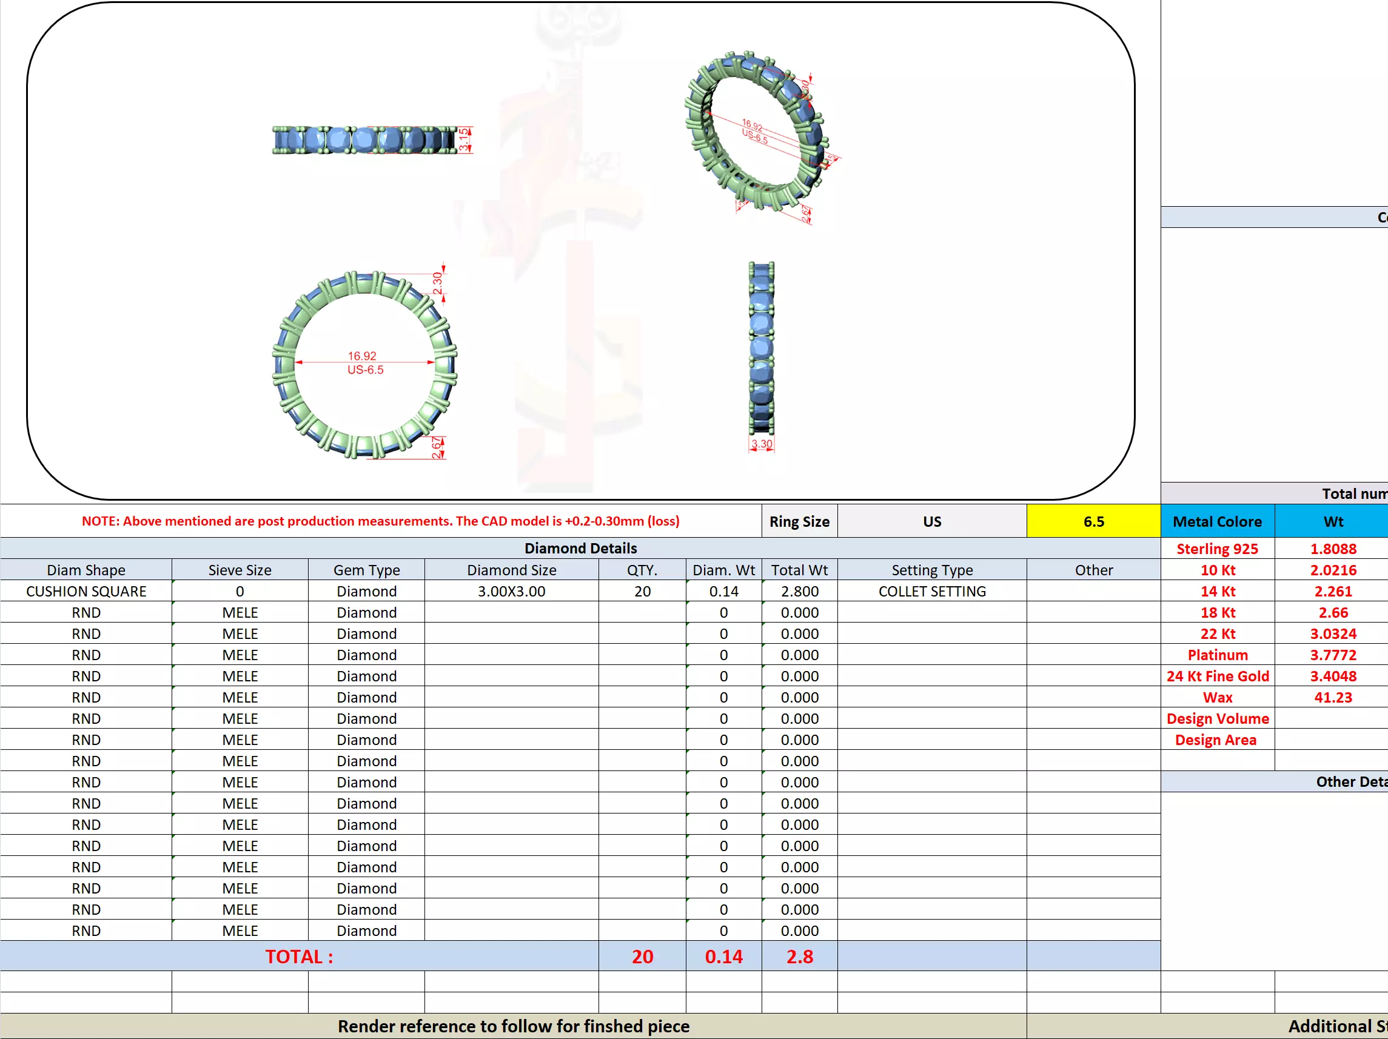The width and height of the screenshot is (1388, 1039).
Task: Click the Setting Type column header
Action: 932,570
